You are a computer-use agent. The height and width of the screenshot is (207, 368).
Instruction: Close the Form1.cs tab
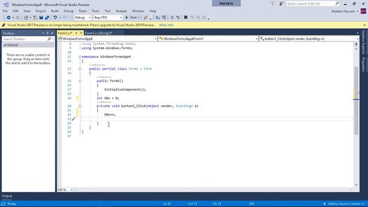(x=80, y=33)
